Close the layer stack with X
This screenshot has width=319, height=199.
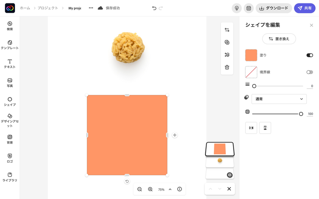(229, 189)
